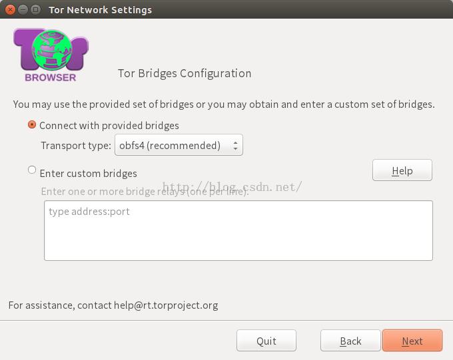Go Back to previous settings page
Image resolution: width=453 pixels, height=360 pixels.
tap(350, 341)
